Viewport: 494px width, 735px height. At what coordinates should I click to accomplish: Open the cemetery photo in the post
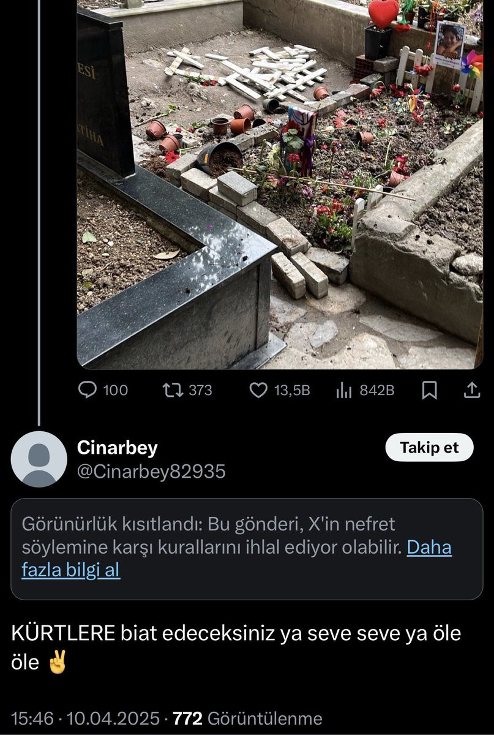click(280, 184)
